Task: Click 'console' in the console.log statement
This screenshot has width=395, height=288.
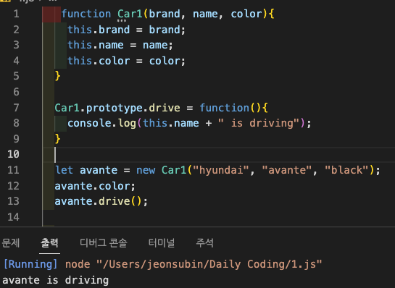Action: (x=89, y=123)
